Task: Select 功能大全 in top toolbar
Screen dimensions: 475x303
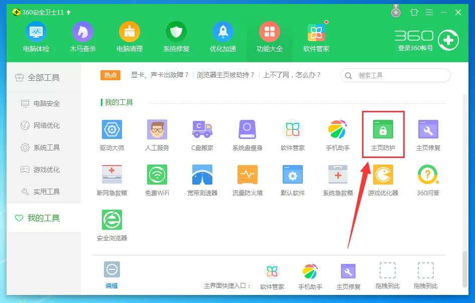Action: point(270,37)
